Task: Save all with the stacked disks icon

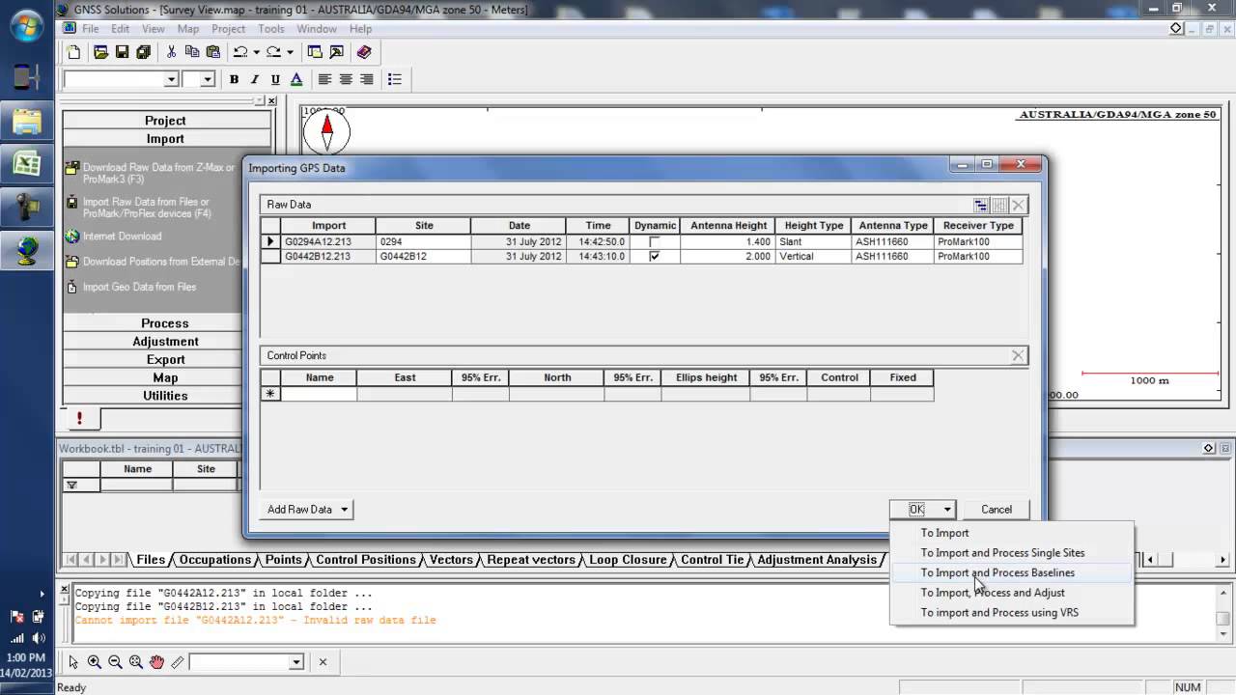Action: pyautogui.click(x=144, y=52)
